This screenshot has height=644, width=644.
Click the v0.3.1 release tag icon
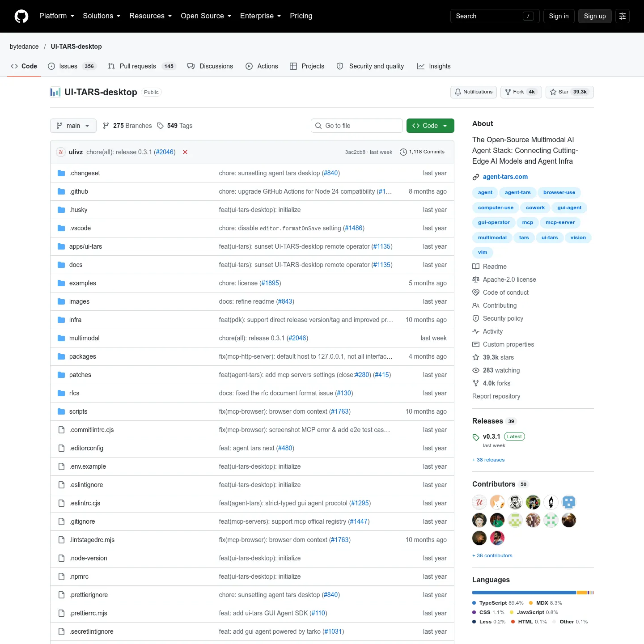pyautogui.click(x=476, y=437)
